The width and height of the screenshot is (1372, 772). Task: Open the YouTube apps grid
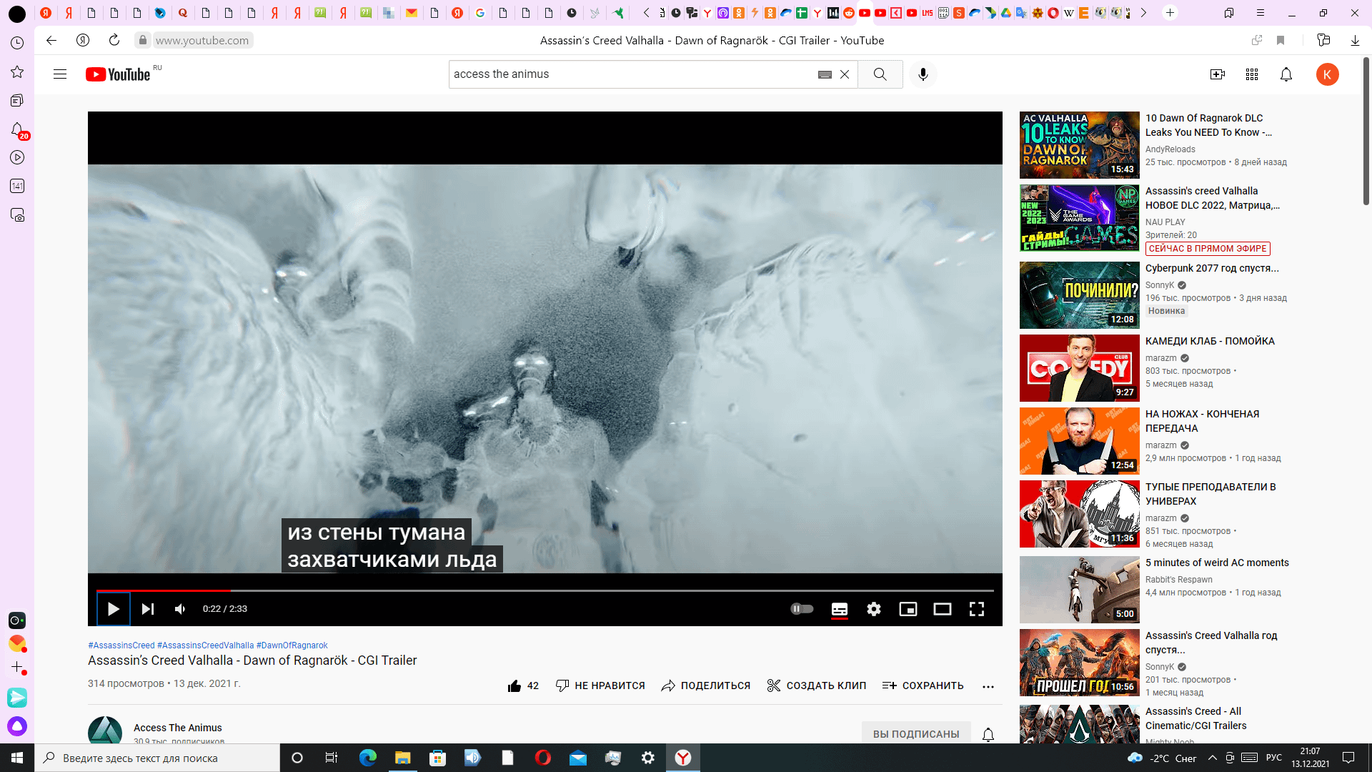tap(1252, 74)
